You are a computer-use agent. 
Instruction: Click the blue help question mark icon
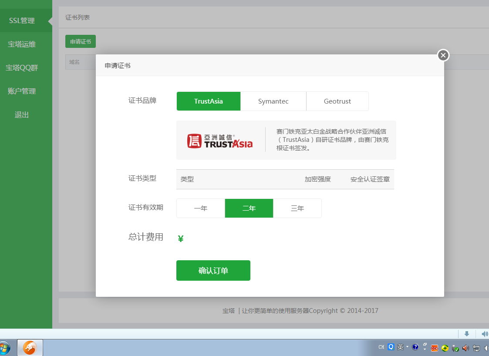pos(415,347)
